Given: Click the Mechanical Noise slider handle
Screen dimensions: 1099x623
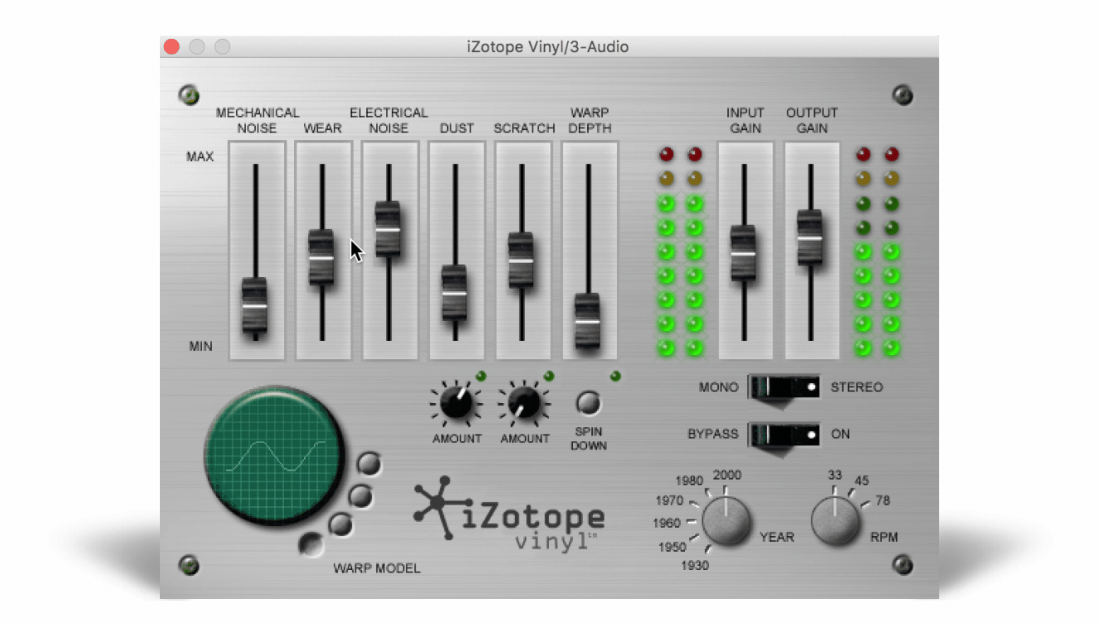Looking at the screenshot, I should point(255,306).
